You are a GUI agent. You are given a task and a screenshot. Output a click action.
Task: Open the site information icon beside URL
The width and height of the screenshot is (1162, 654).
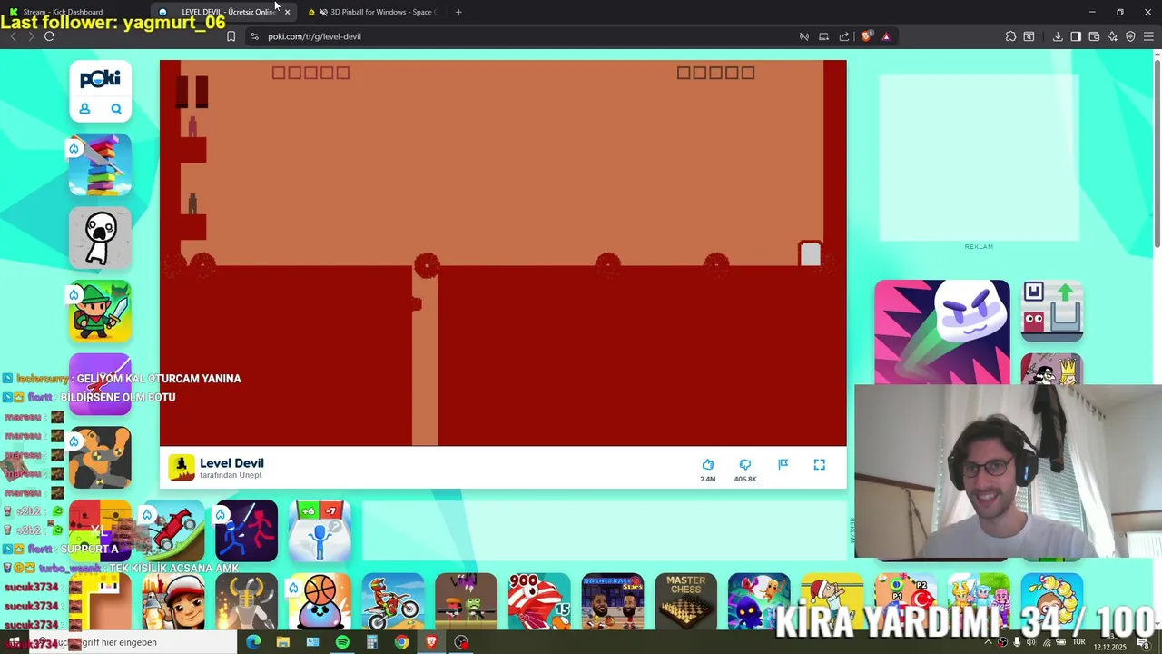click(x=254, y=36)
